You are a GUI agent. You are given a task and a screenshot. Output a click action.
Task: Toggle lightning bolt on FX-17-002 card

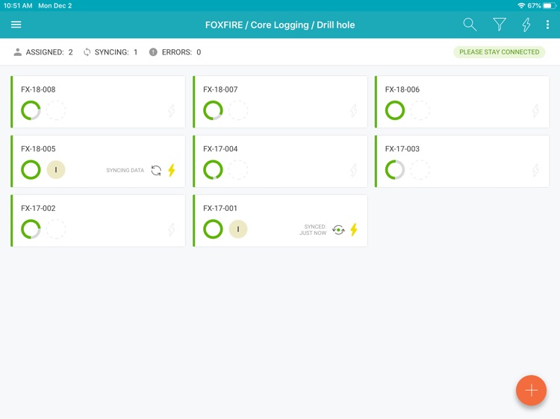[x=172, y=230]
